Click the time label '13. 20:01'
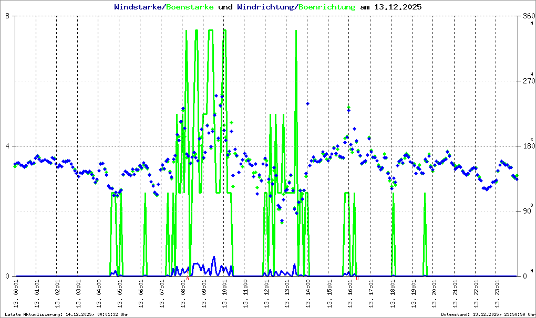536x318 pixels. point(434,293)
